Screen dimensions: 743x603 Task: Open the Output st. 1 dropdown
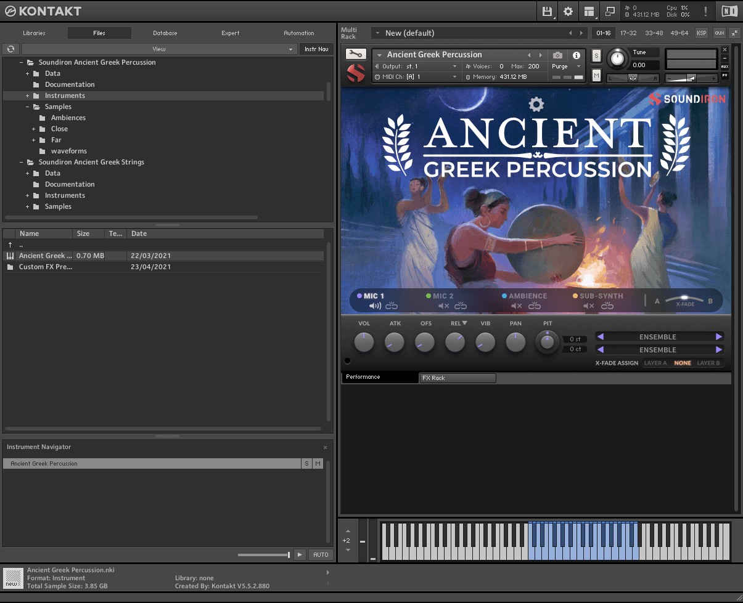(416, 67)
